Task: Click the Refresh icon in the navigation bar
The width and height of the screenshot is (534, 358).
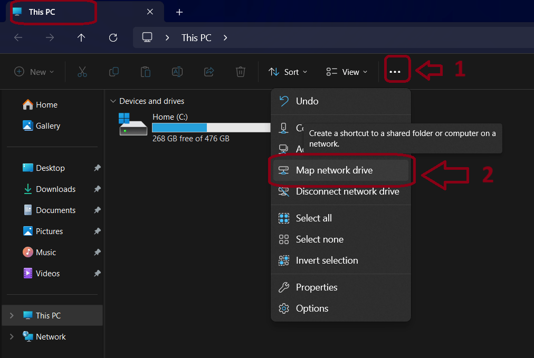Action: (112, 37)
